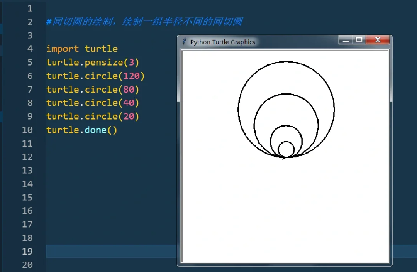Click the smallest circle in the canvas
Screen dimensions: 417x272
coord(286,149)
